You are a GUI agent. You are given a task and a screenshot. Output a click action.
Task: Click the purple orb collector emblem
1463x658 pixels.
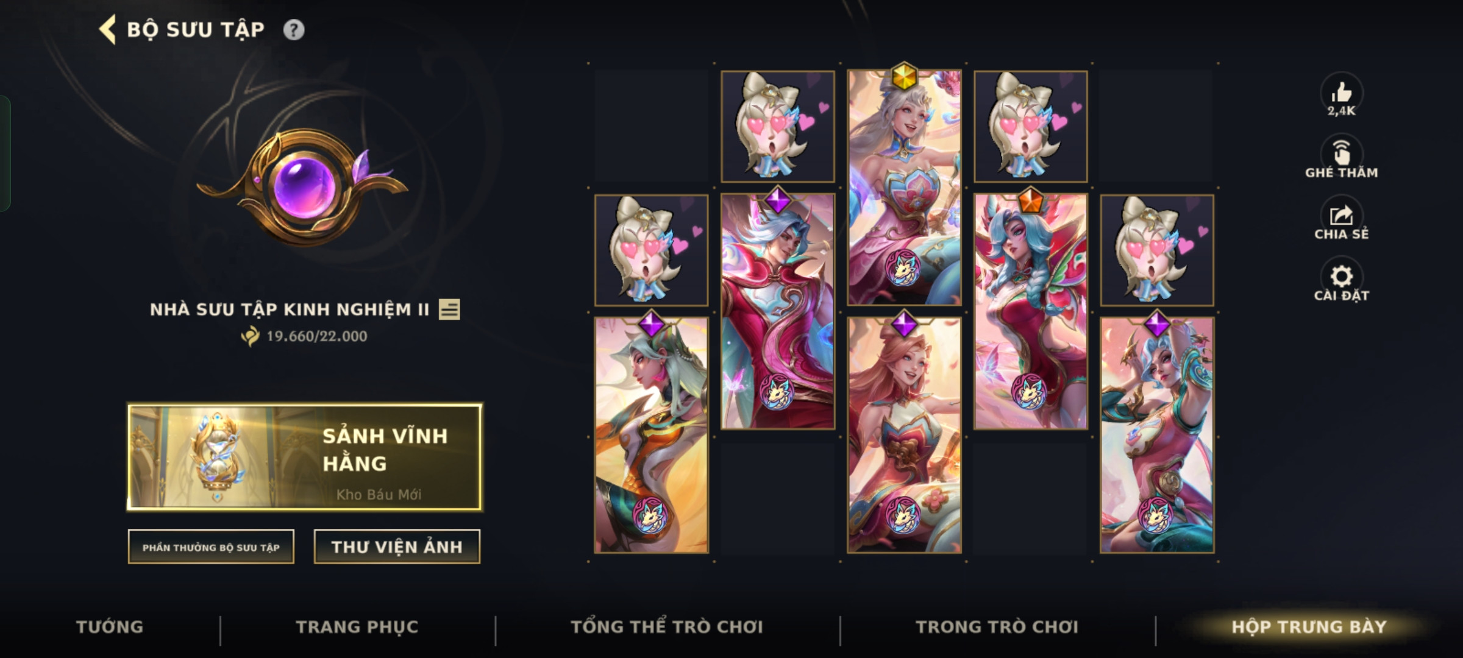point(303,187)
